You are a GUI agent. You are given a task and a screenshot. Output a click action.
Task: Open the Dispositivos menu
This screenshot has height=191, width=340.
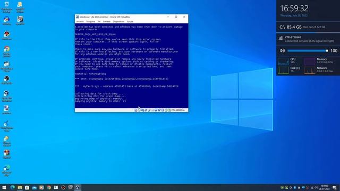pyautogui.click(x=118, y=22)
